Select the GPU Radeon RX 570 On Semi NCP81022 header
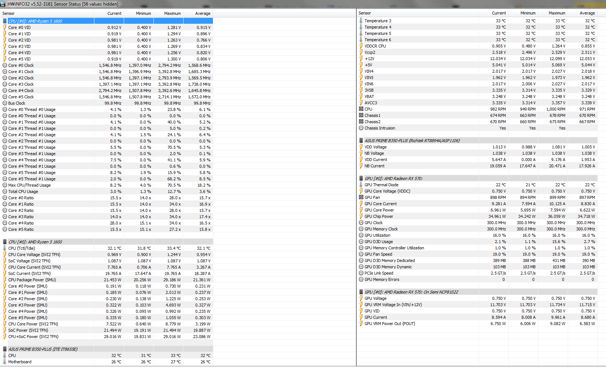 477,292
